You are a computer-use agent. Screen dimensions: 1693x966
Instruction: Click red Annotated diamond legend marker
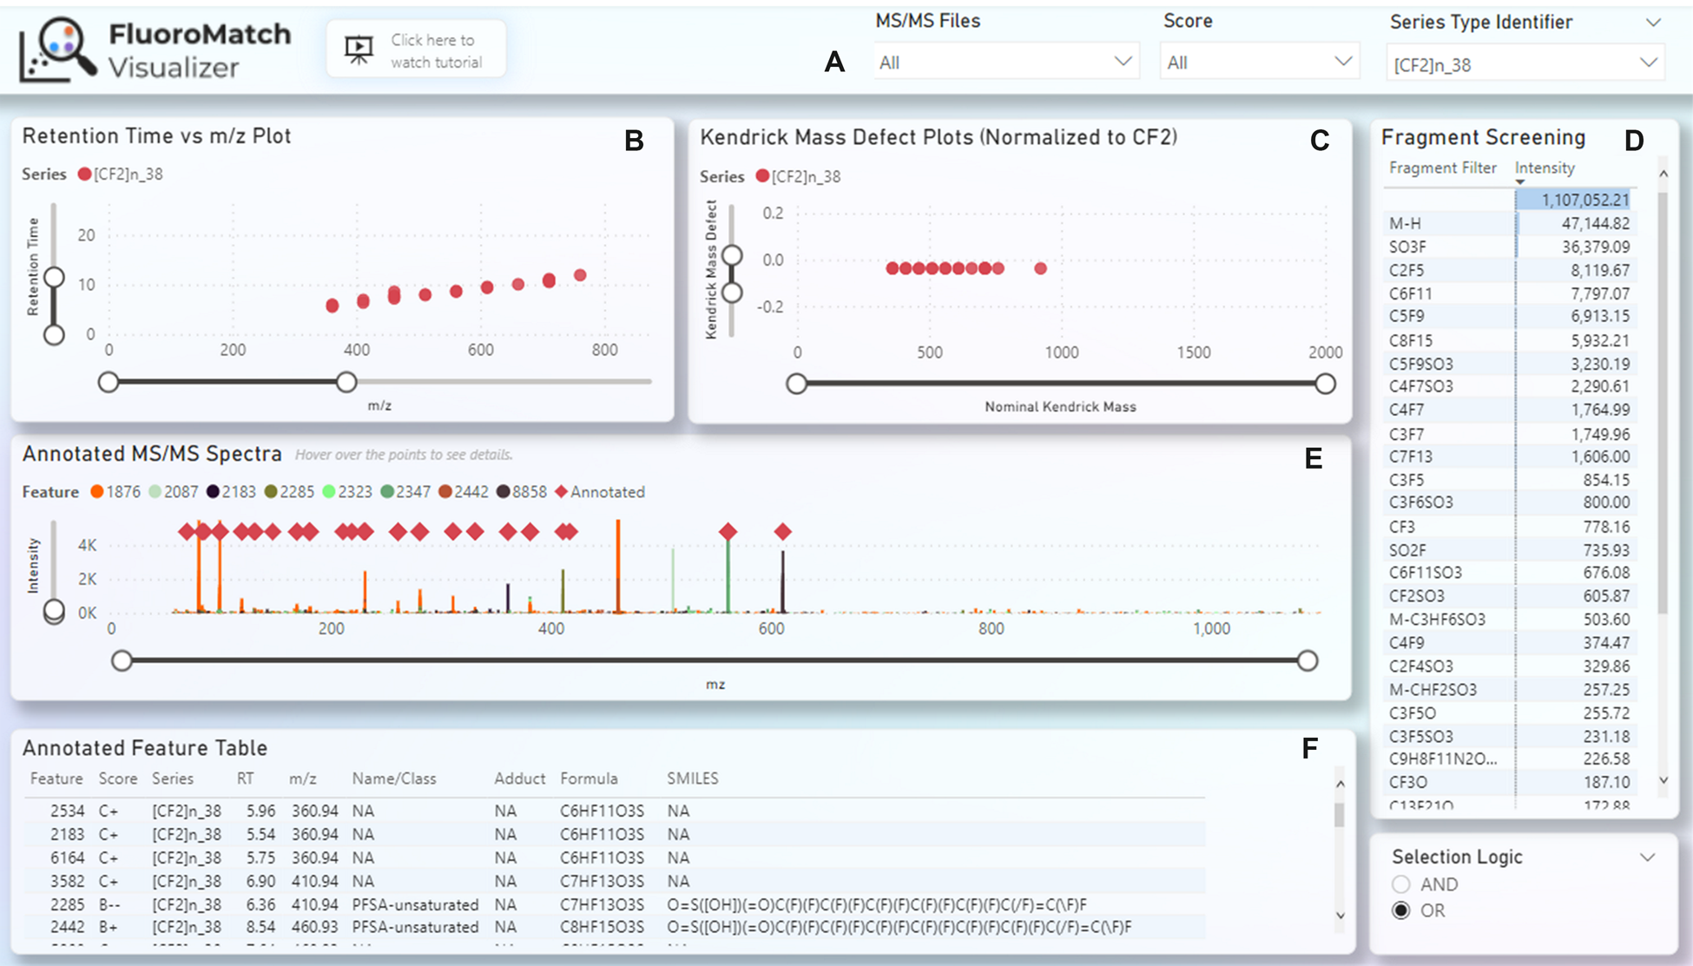[561, 492]
